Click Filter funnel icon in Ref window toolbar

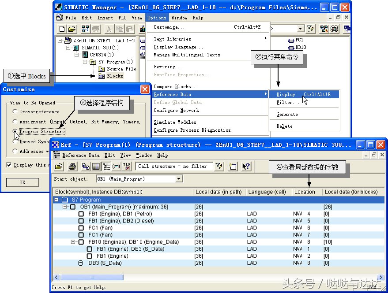tap(219, 166)
